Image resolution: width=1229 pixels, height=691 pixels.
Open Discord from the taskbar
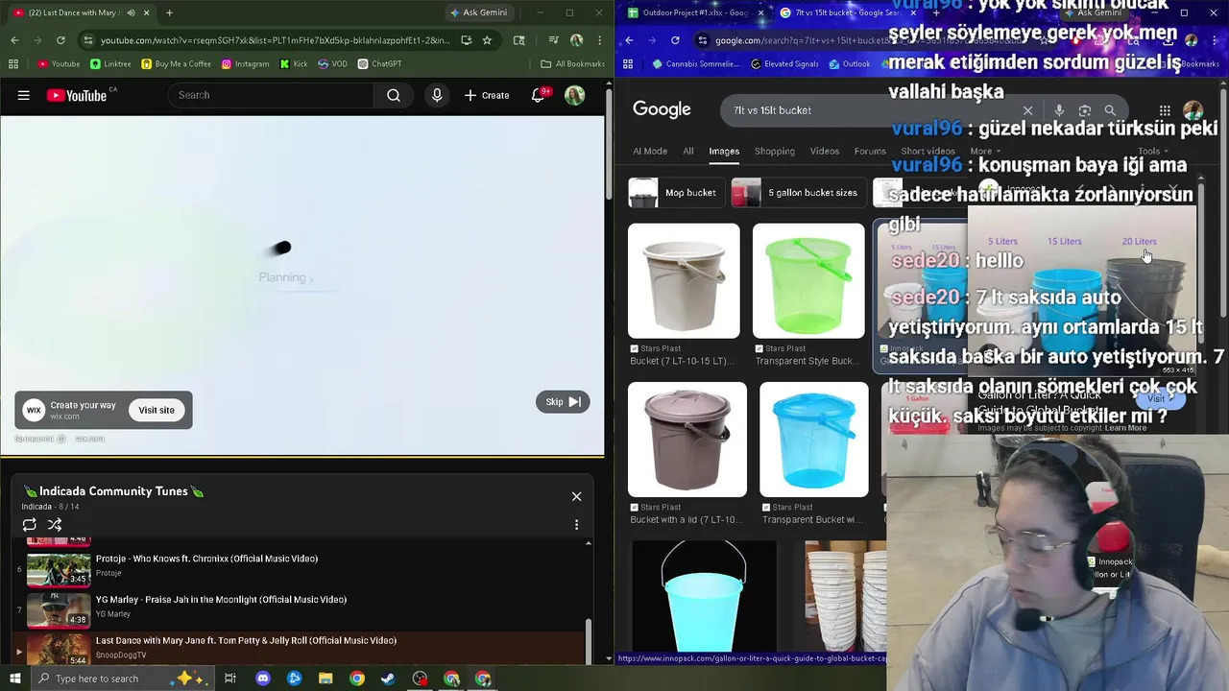[263, 679]
